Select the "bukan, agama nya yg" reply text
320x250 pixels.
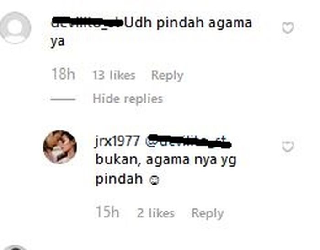point(166,160)
